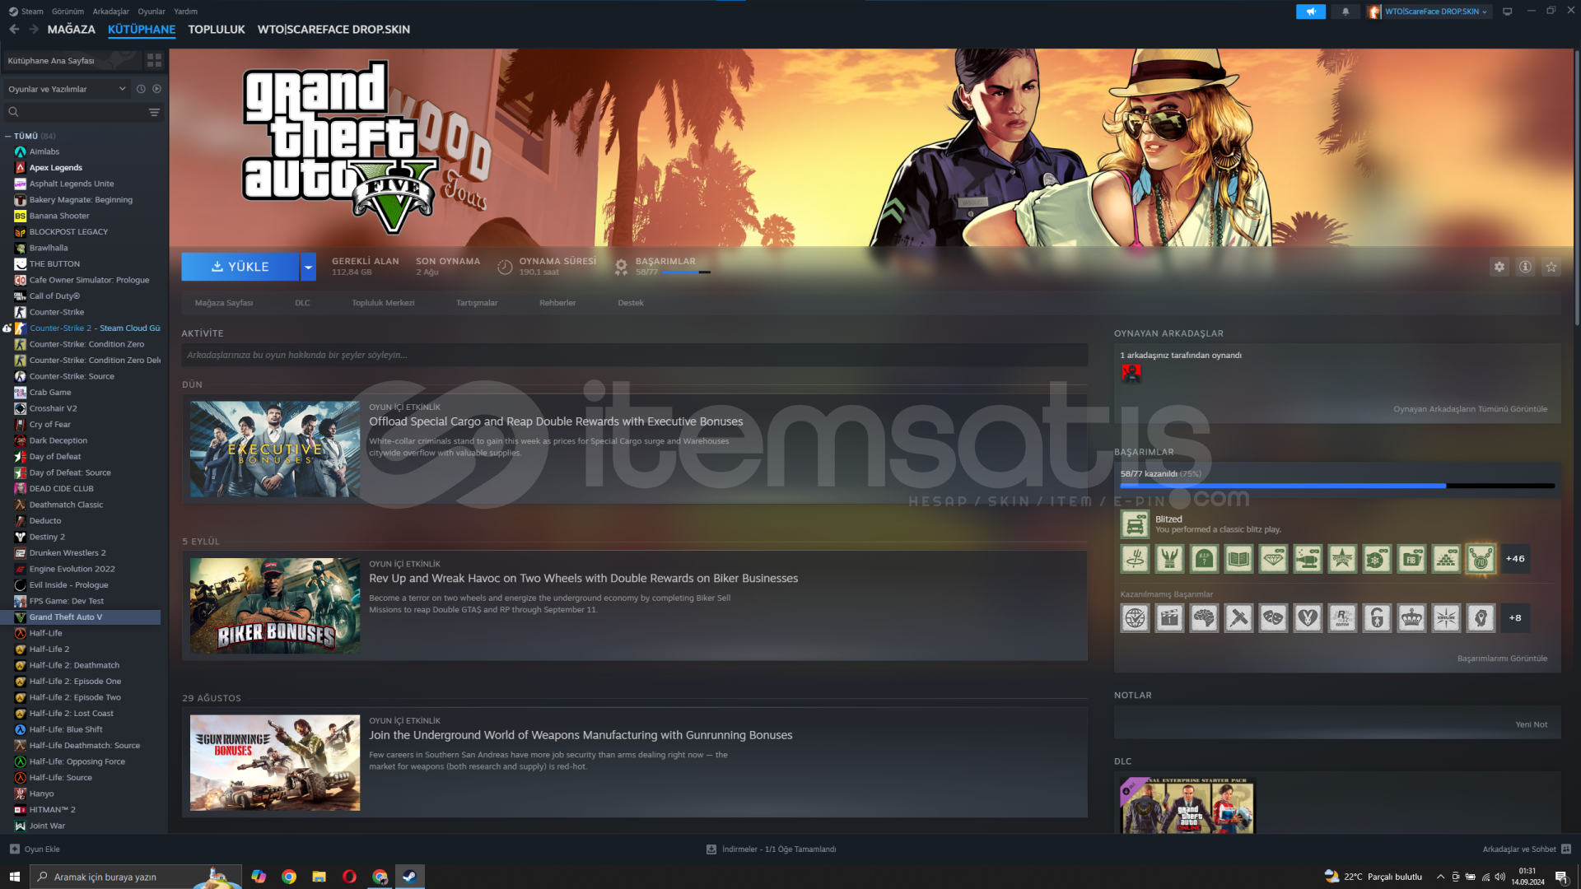Click the achievements progress bar in sidebar
This screenshot has width=1581, height=889.
click(x=1337, y=486)
